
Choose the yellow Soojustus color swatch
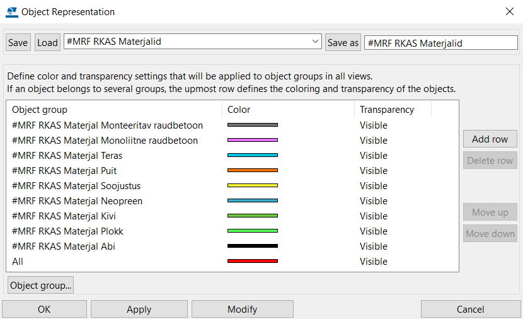(253, 185)
